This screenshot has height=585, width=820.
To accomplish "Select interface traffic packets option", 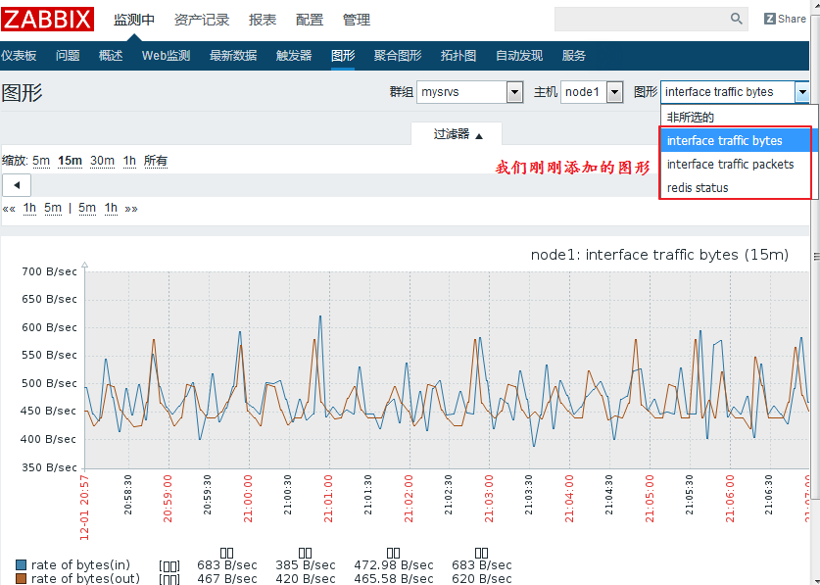I will pos(730,165).
